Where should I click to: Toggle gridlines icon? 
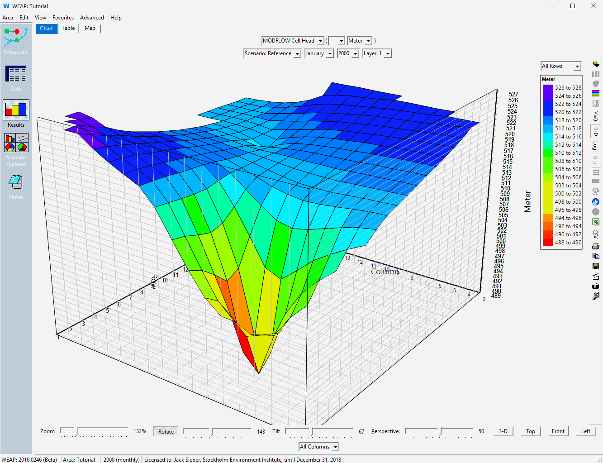pyautogui.click(x=596, y=172)
